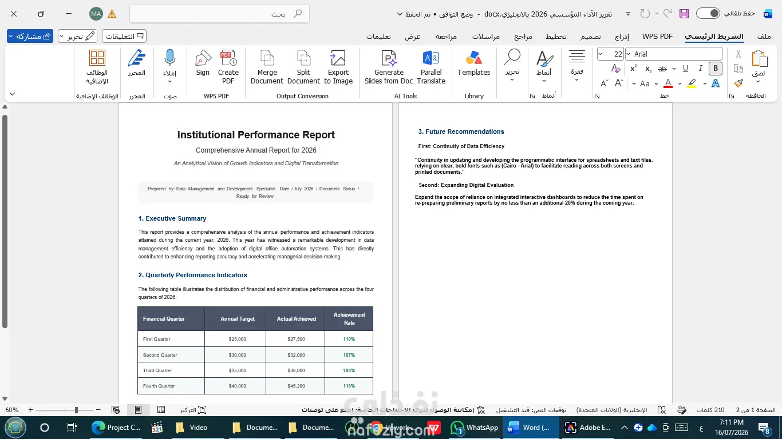This screenshot has height=439, width=782.
Task: Expand the Paste options arrow
Action: click(759, 81)
